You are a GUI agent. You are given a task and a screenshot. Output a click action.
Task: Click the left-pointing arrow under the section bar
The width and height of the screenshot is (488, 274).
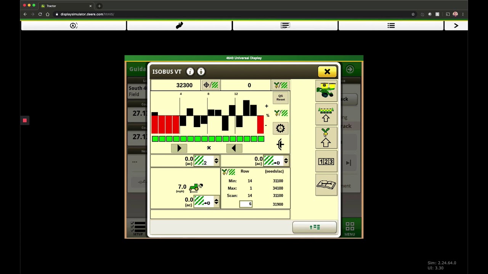234,148
